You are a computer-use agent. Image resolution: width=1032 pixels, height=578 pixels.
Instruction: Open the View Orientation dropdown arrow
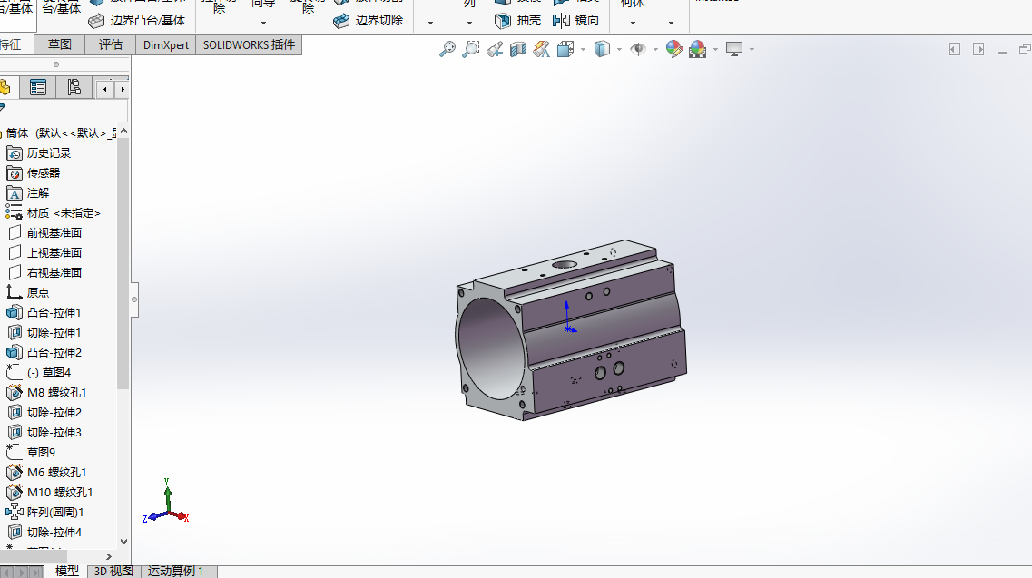(x=584, y=50)
